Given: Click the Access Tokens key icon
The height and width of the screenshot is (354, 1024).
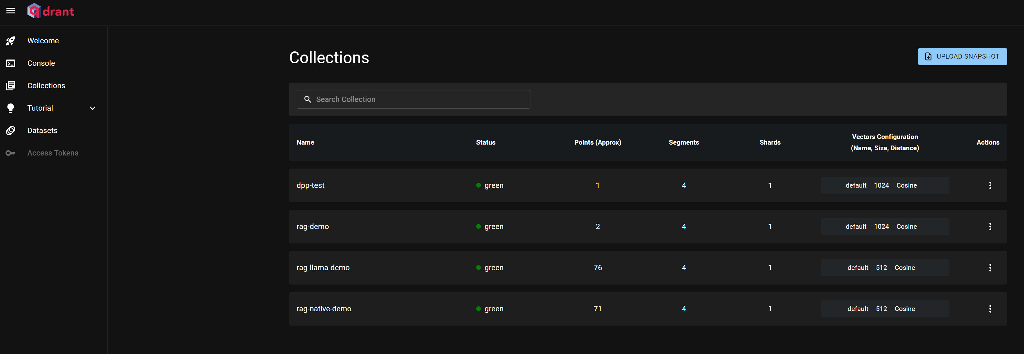Looking at the screenshot, I should point(11,153).
